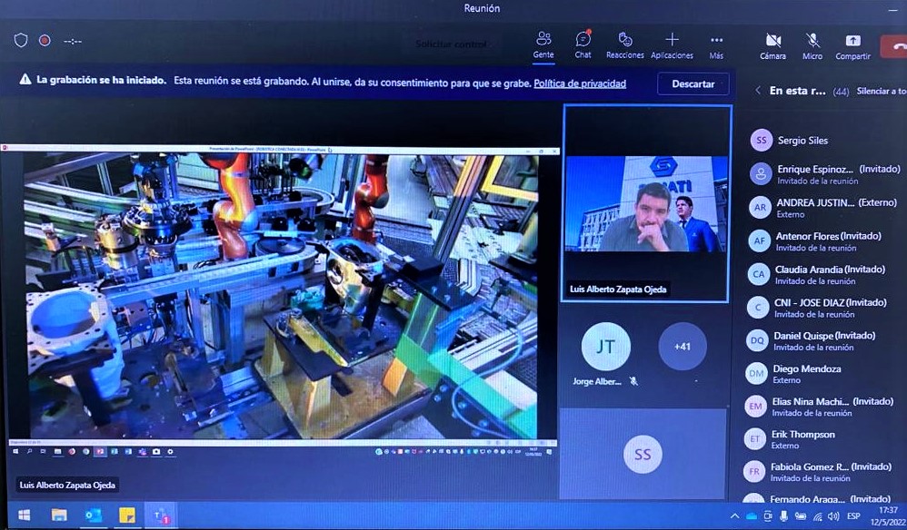Click the Compartir share screen icon
907x530 pixels.
coord(852,44)
